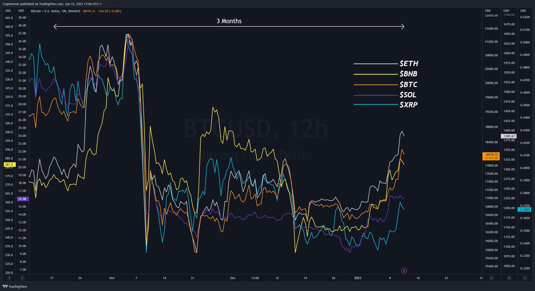Click the 13:00 label on the time axis

click(255, 278)
